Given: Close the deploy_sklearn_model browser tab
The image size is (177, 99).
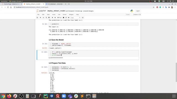Looking at the screenshot, I should 43,4.
